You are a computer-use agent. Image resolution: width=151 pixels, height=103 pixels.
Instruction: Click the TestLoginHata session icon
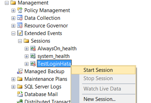point(33,64)
